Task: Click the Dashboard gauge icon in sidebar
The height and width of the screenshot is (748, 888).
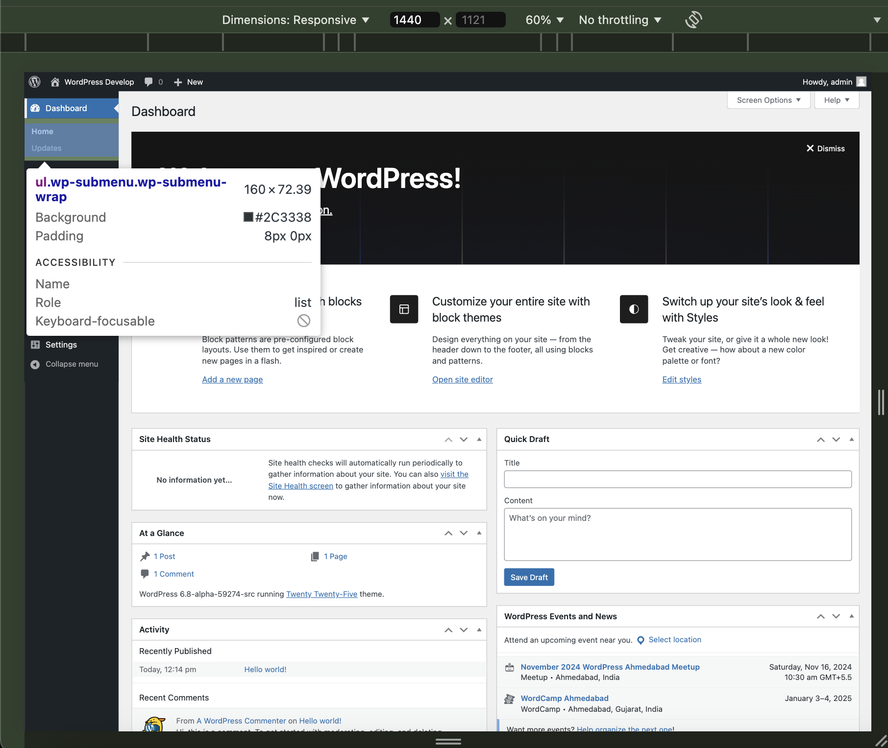Action: click(x=35, y=108)
